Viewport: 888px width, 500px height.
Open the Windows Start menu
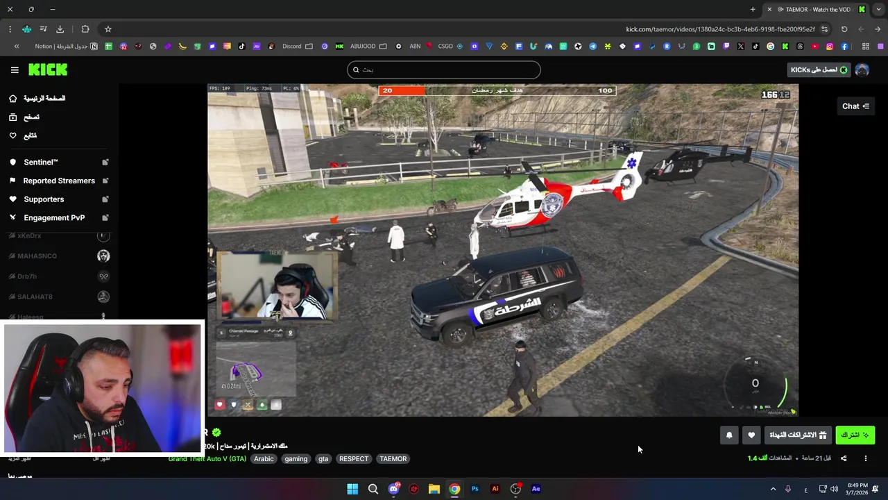352,489
